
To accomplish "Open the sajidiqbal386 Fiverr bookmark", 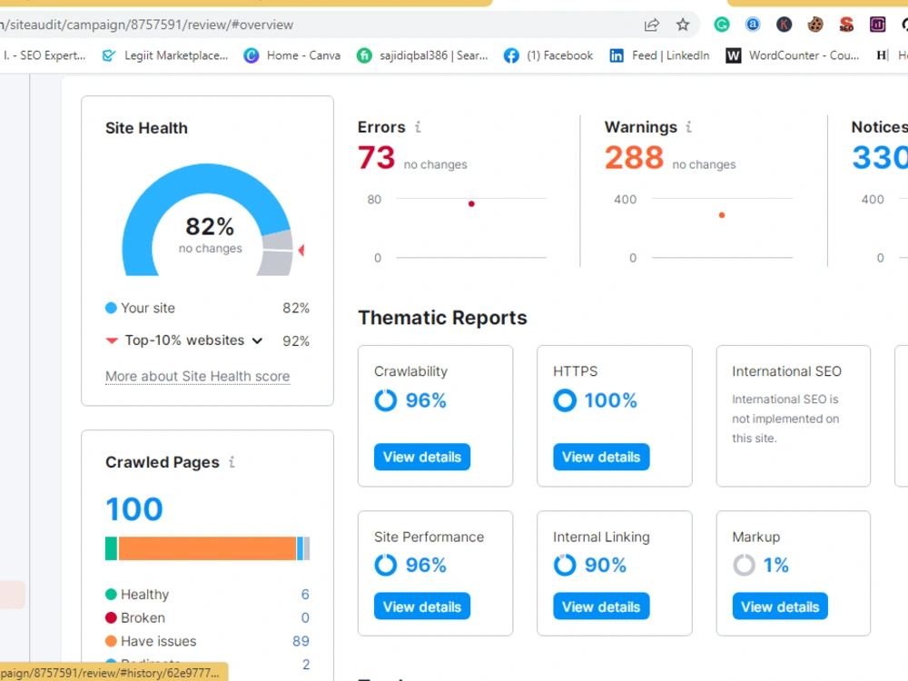I will (422, 55).
